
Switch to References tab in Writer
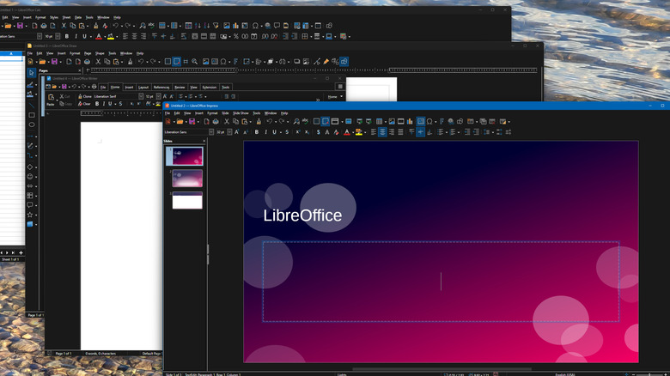pyautogui.click(x=161, y=88)
